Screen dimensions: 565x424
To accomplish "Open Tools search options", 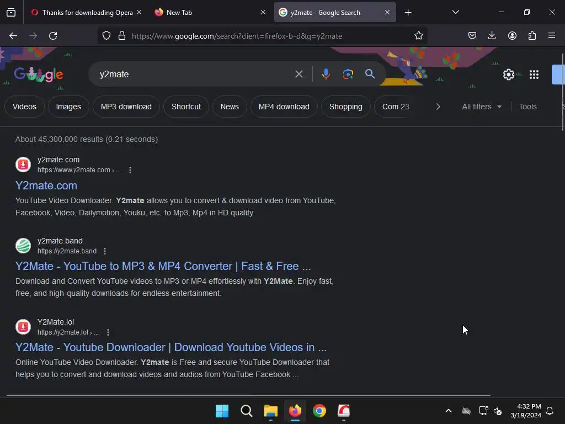I will click(x=527, y=107).
